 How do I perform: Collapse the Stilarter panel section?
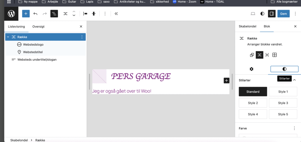click(x=294, y=80)
